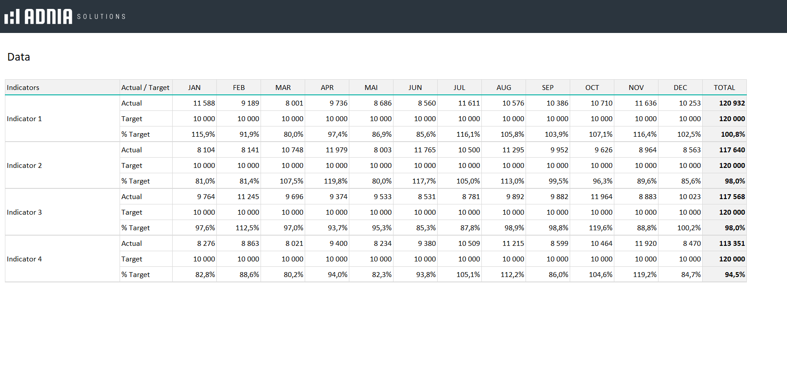
Task: Click Indicator 4 total actual 113 351
Action: (732, 244)
